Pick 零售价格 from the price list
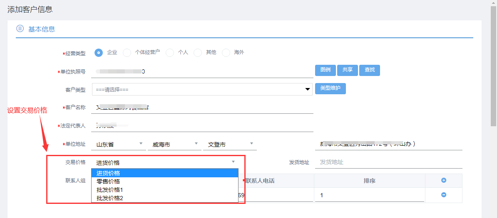The height and width of the screenshot is (218, 497). [x=164, y=181]
